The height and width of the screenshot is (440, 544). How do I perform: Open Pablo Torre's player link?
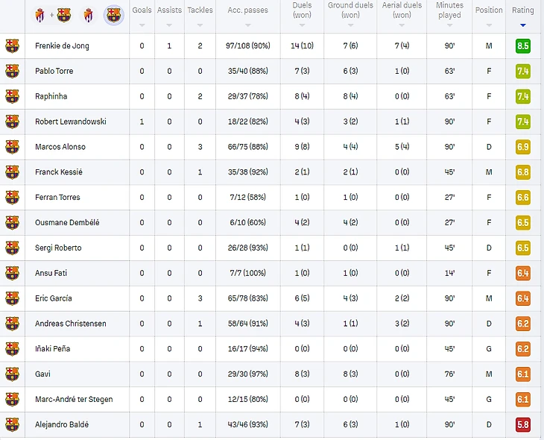coord(54,72)
